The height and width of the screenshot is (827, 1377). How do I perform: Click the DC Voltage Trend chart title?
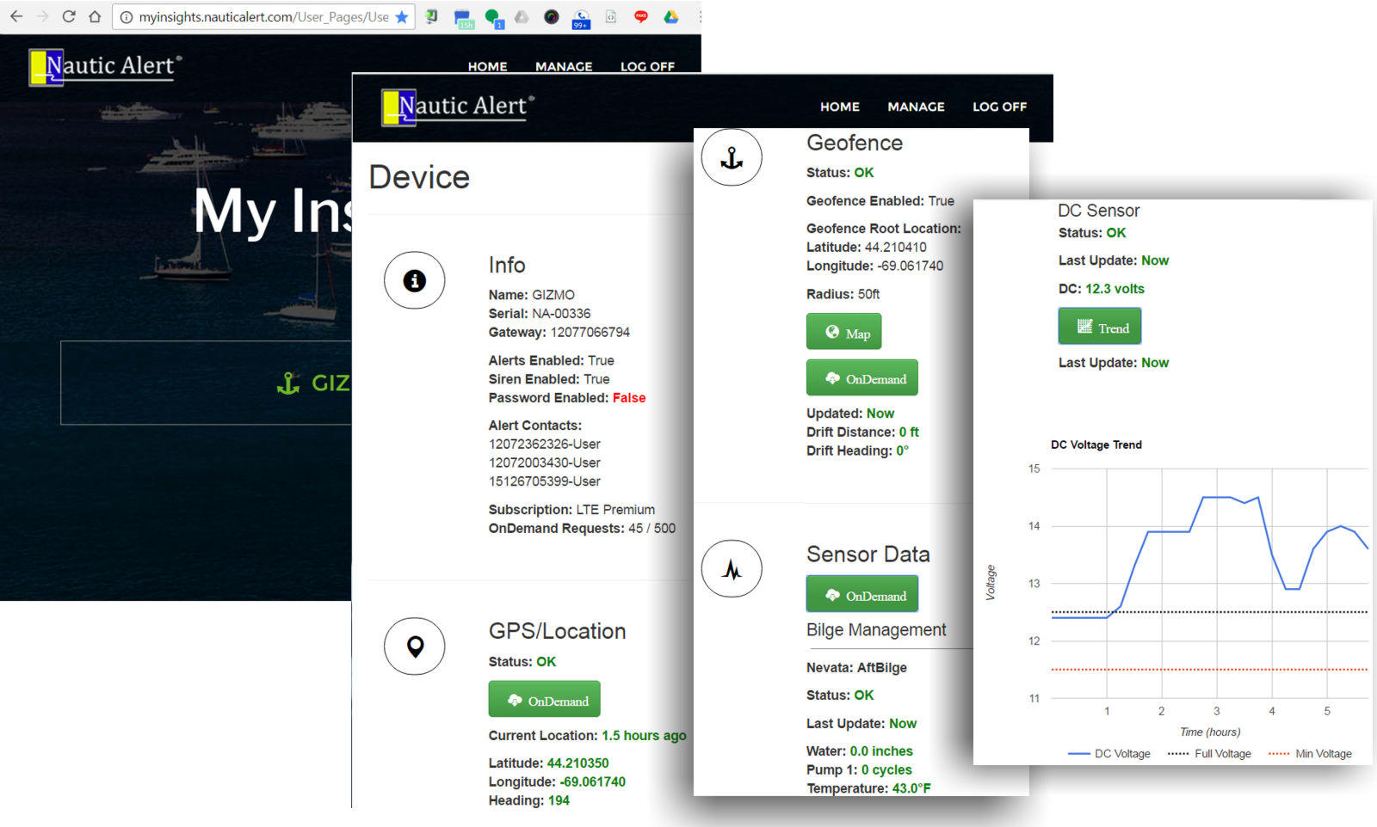click(1096, 444)
